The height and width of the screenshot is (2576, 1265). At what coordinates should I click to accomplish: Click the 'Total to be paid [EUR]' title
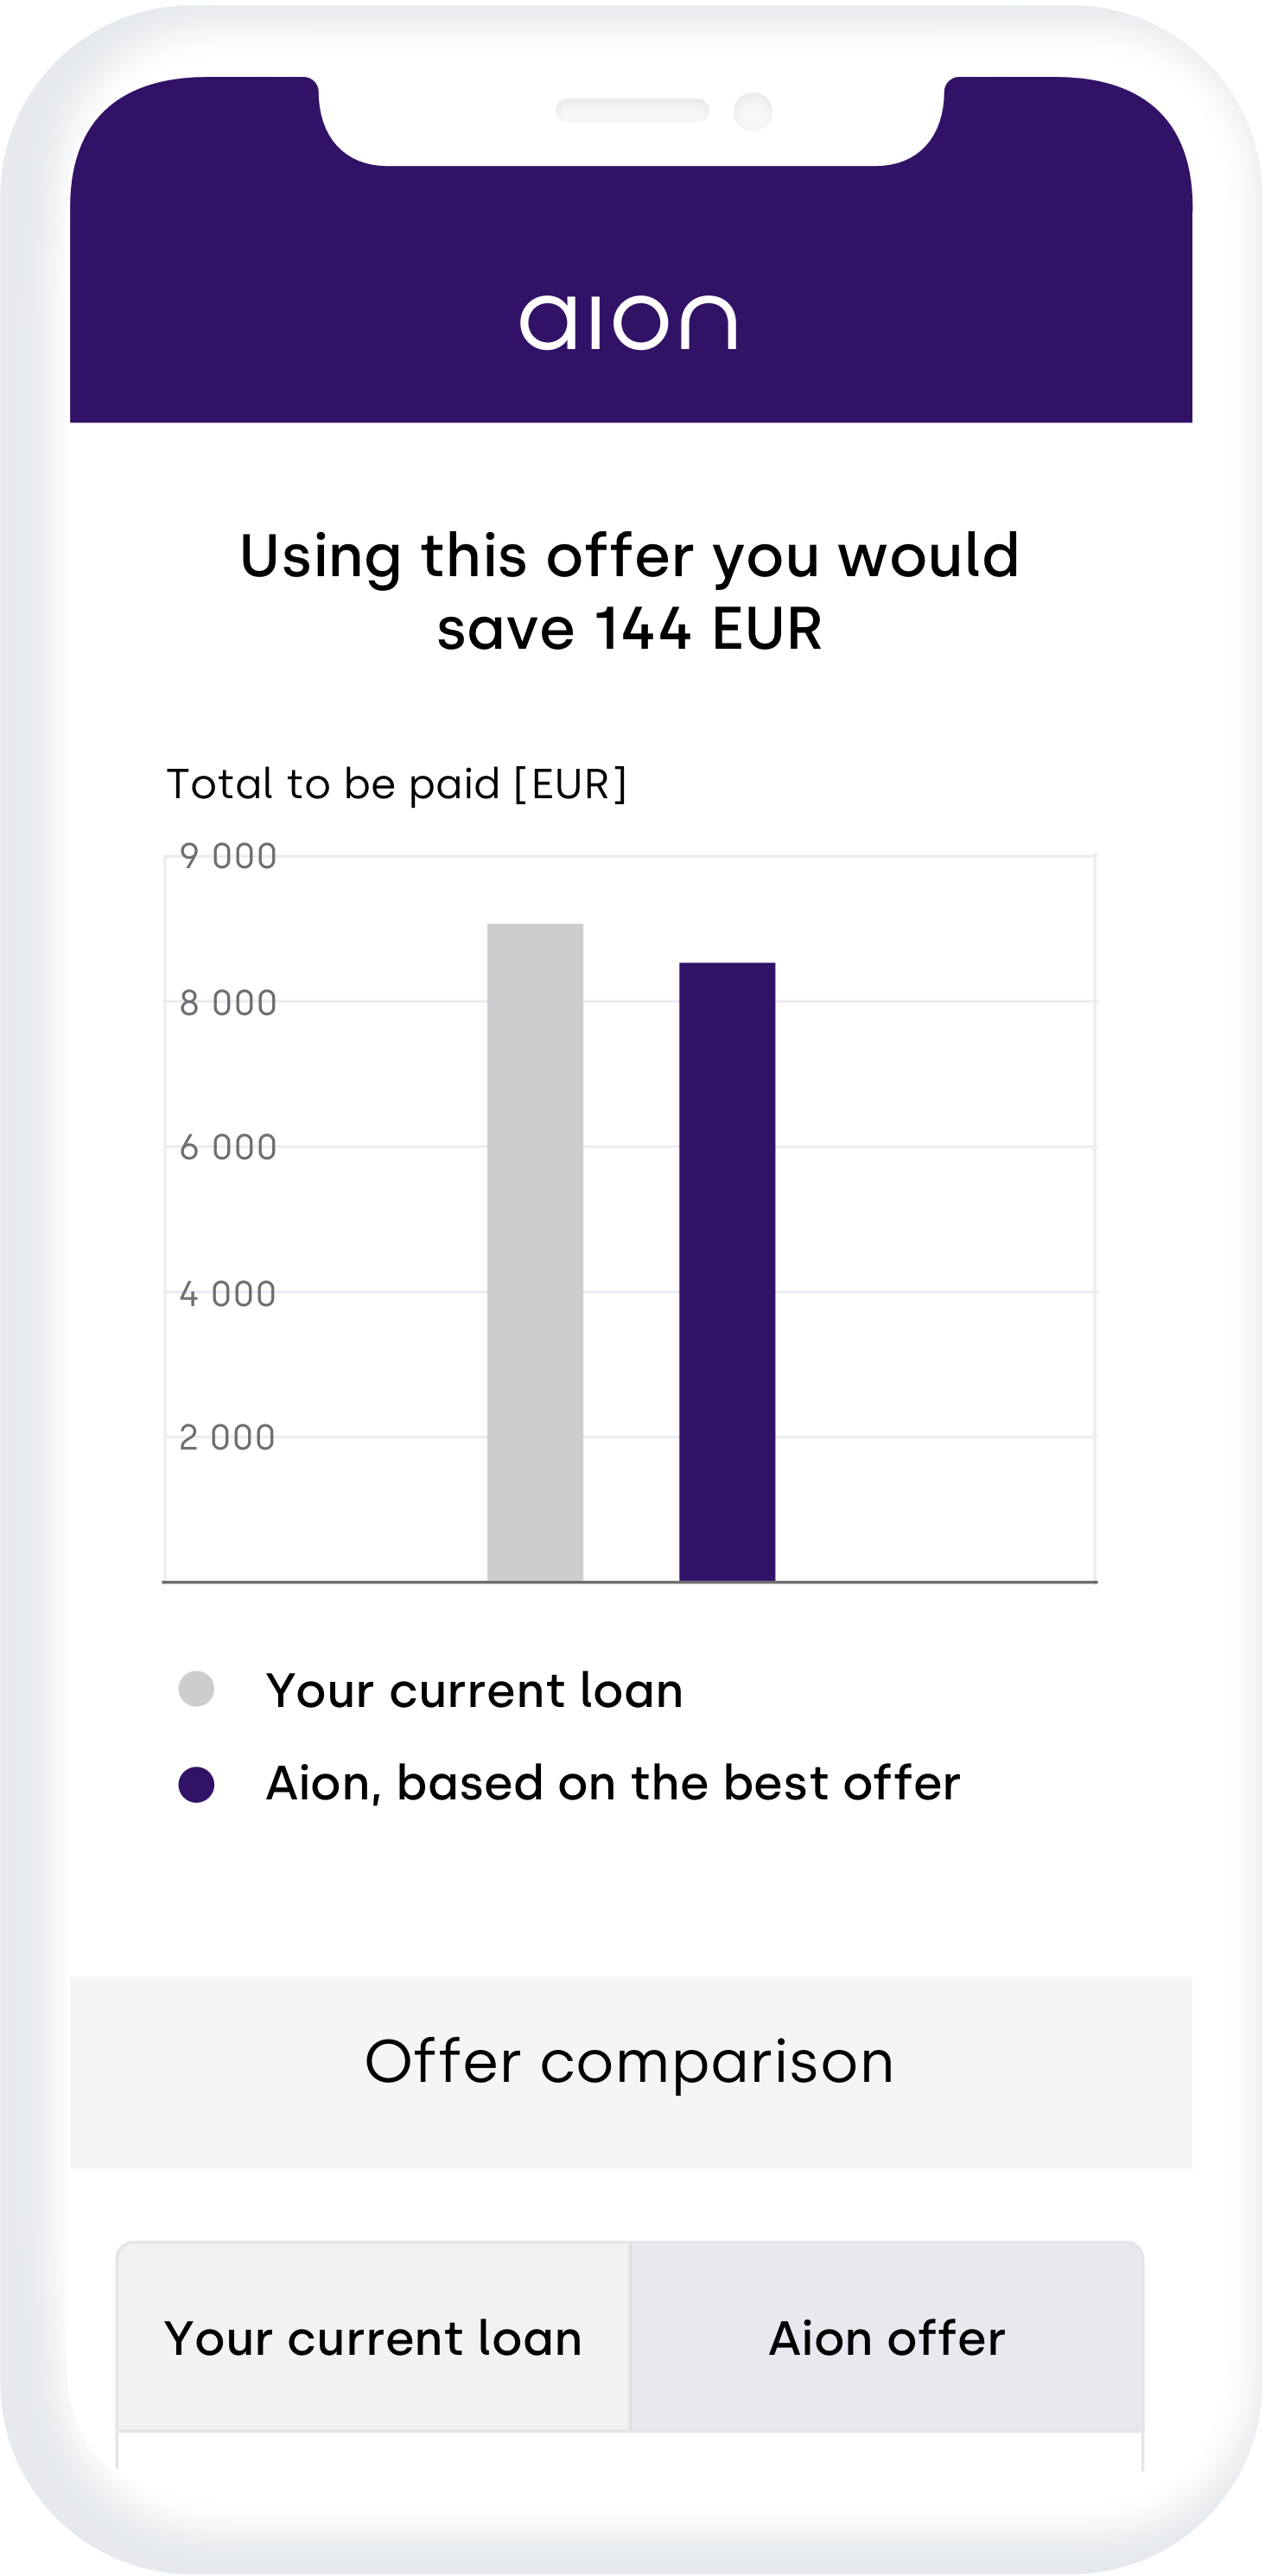point(396,784)
